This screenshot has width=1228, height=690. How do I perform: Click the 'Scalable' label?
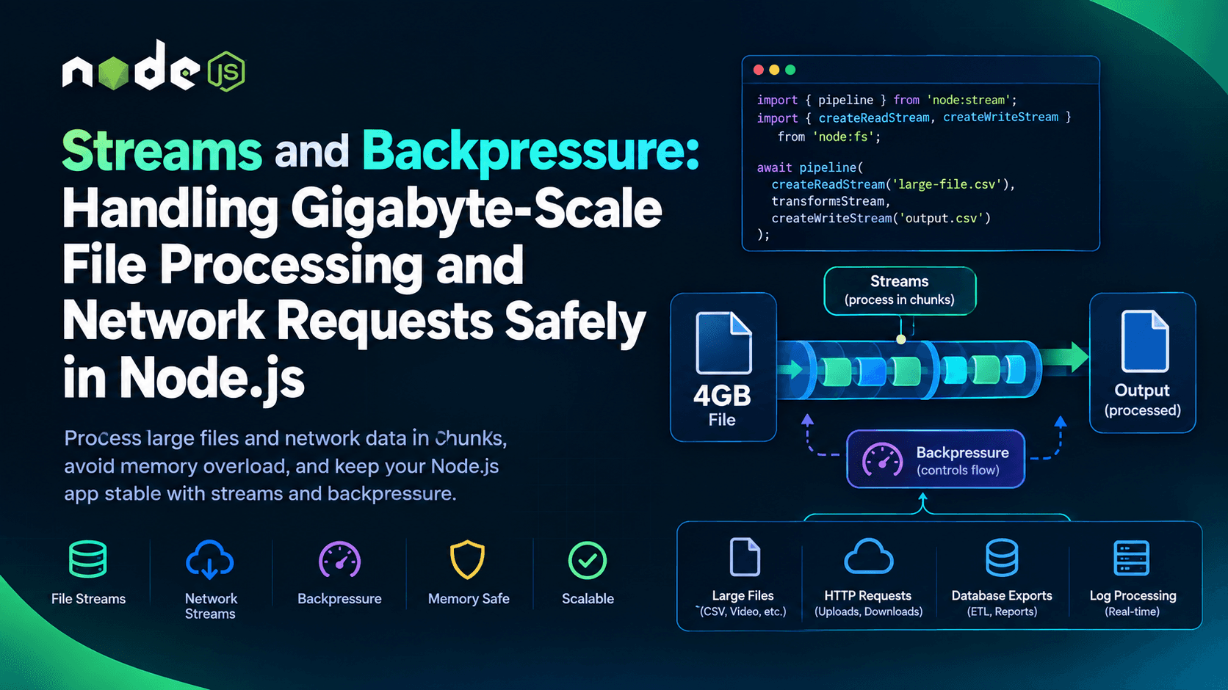click(x=588, y=599)
